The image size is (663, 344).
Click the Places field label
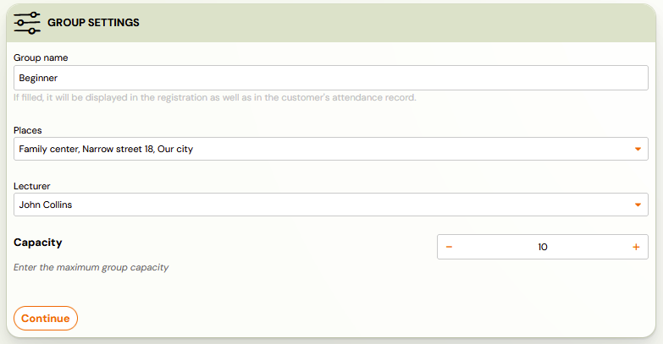click(x=27, y=130)
